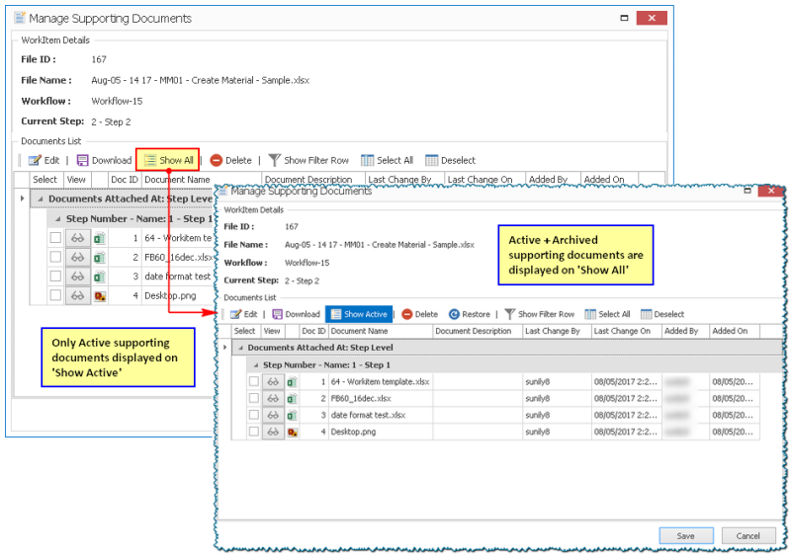Image resolution: width=791 pixels, height=556 pixels.
Task: View FB60_16dec.xlsx using front dialog glasses icon
Action: (x=272, y=398)
